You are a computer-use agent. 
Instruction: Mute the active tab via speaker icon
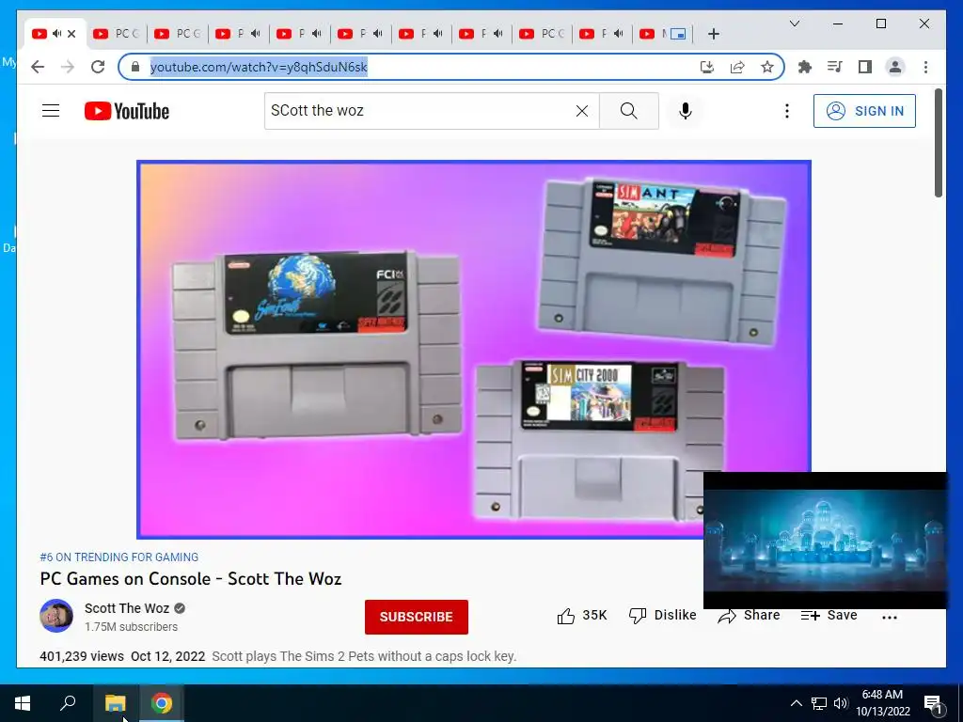[x=57, y=34]
